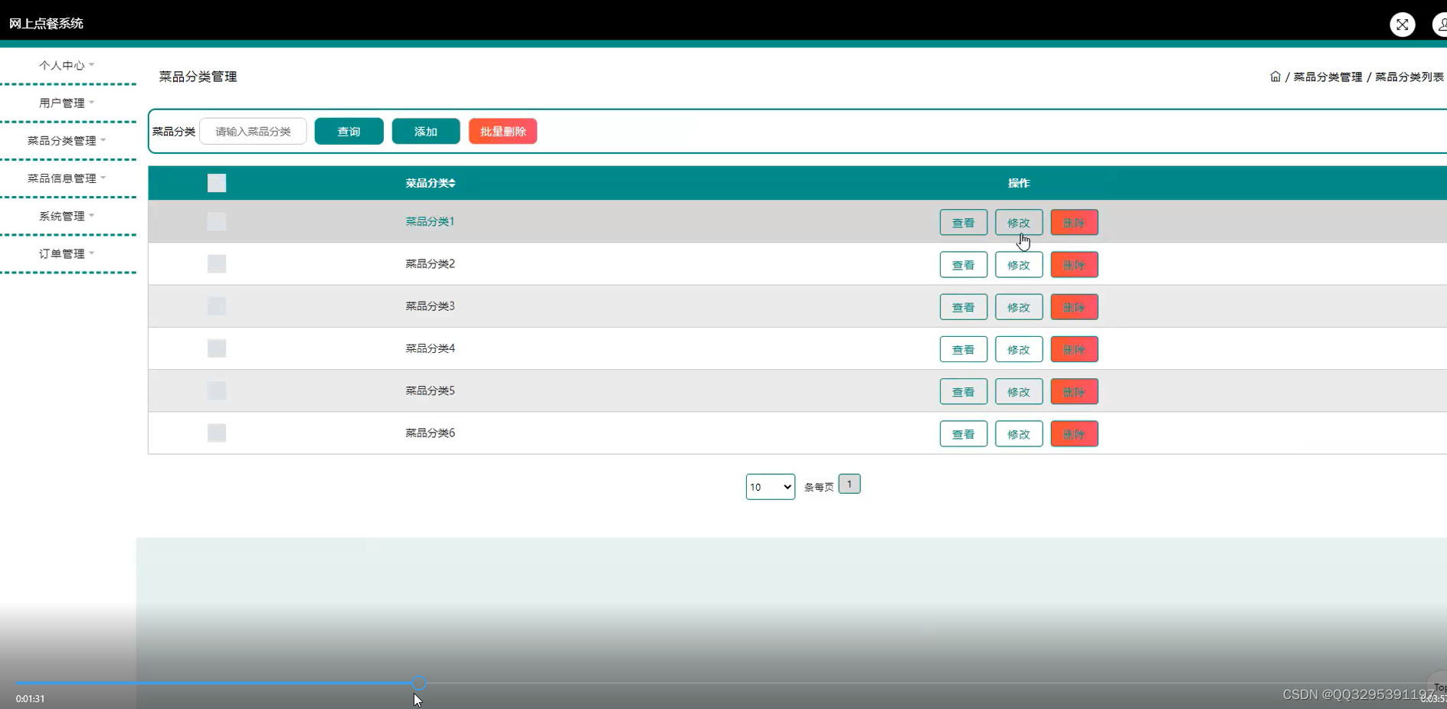Screen dimensions: 1447x709
Task: Click the 网上点餐系统 title in header
Action: (x=46, y=24)
